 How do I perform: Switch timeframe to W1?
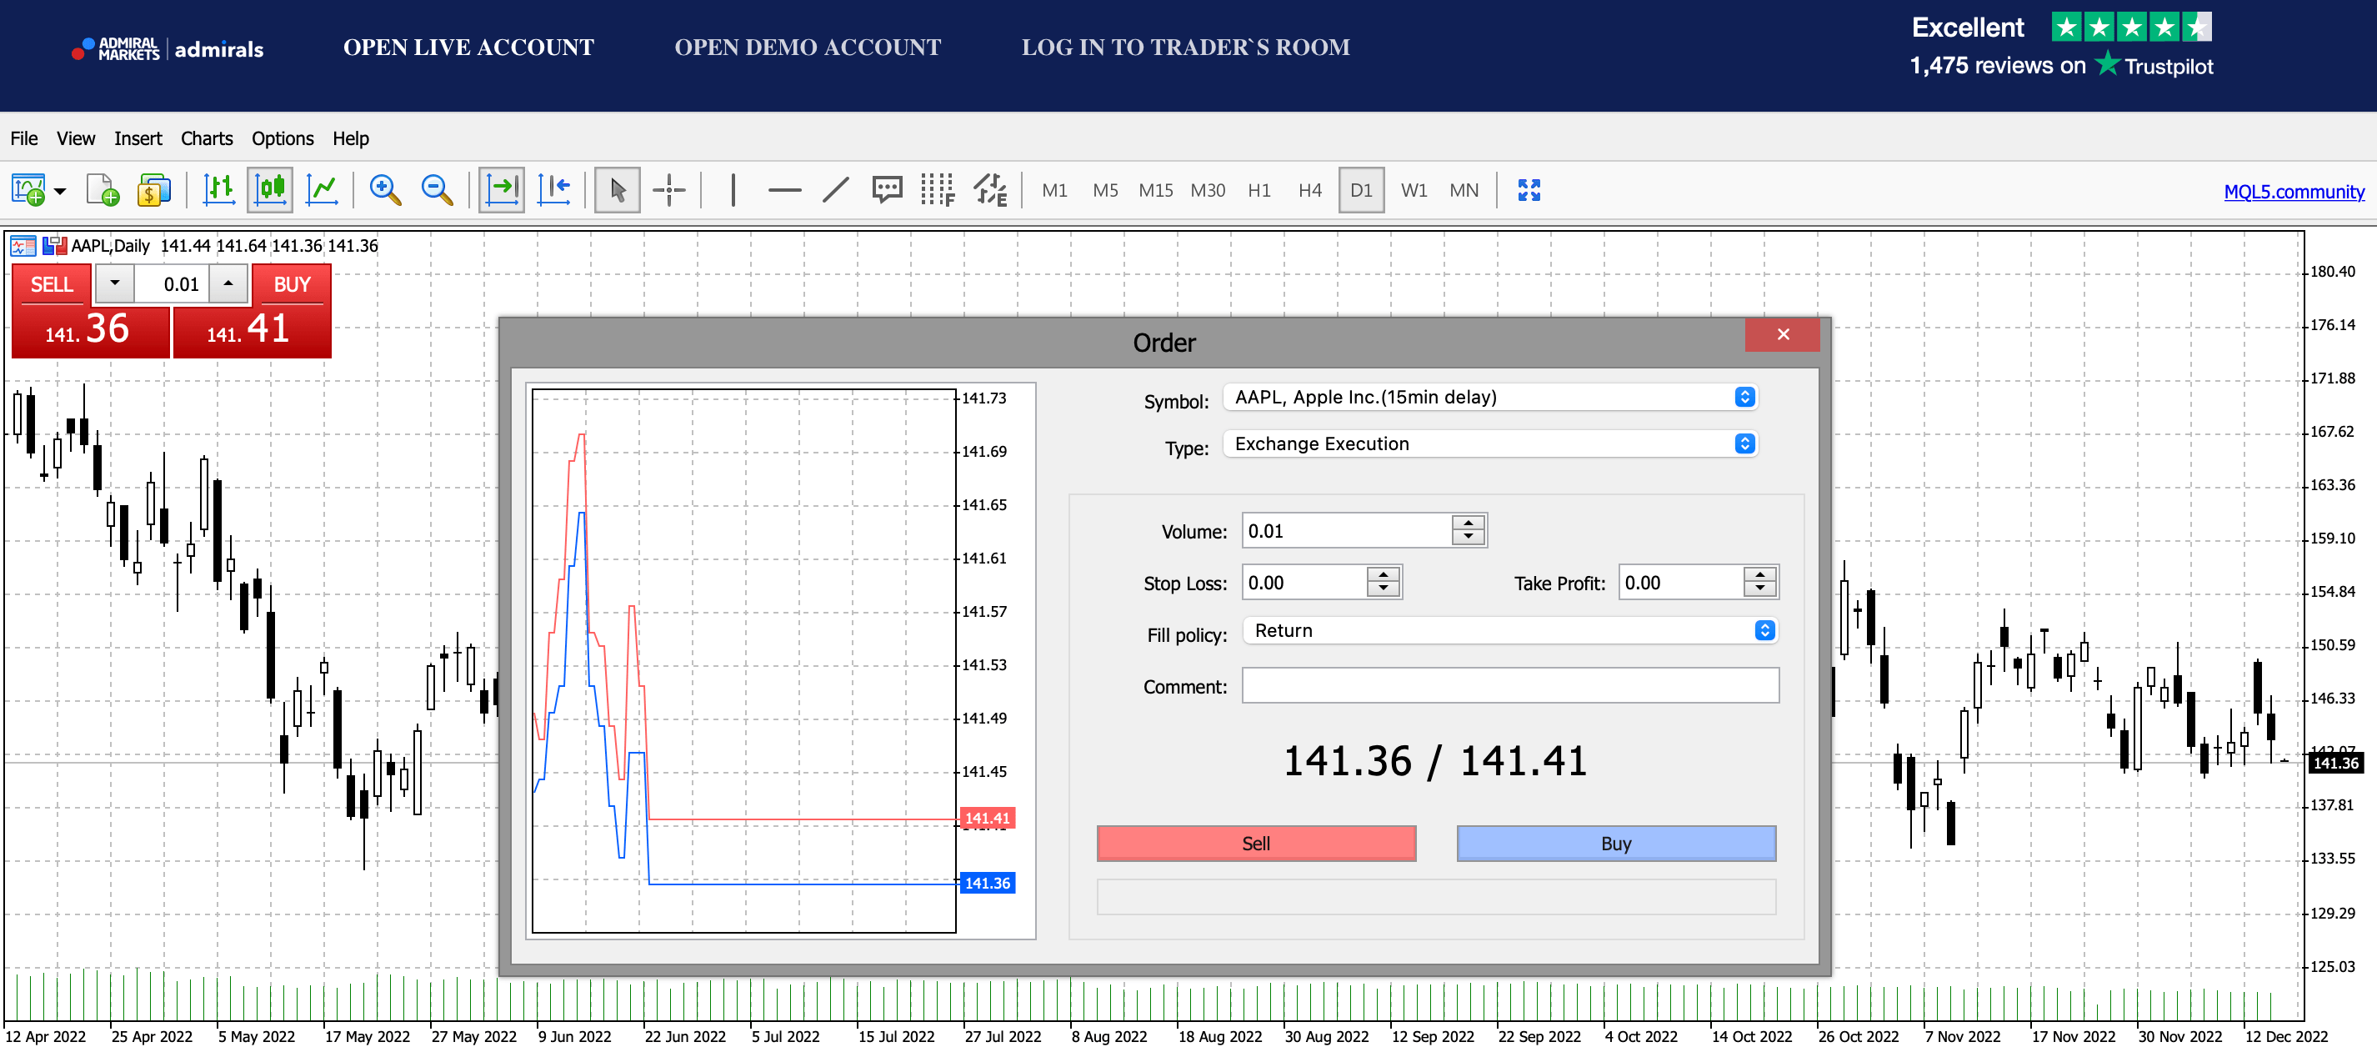tap(1414, 191)
